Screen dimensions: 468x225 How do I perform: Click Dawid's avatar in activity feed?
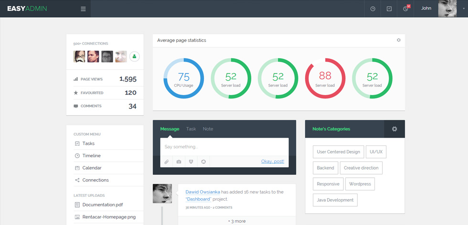[x=162, y=193]
